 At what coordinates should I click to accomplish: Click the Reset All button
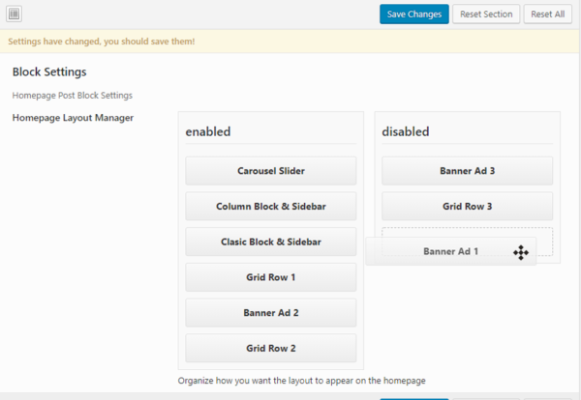point(548,14)
